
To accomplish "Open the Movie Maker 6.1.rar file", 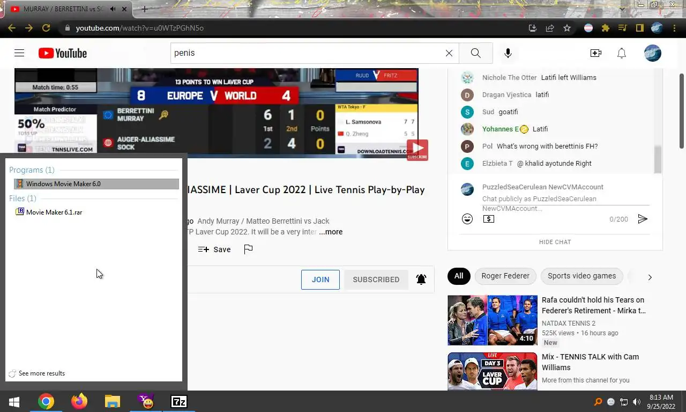I will click(x=49, y=212).
